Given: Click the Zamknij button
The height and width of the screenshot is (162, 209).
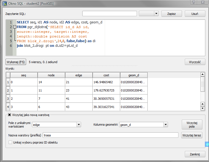Looking at the screenshot, I should coord(195,154).
